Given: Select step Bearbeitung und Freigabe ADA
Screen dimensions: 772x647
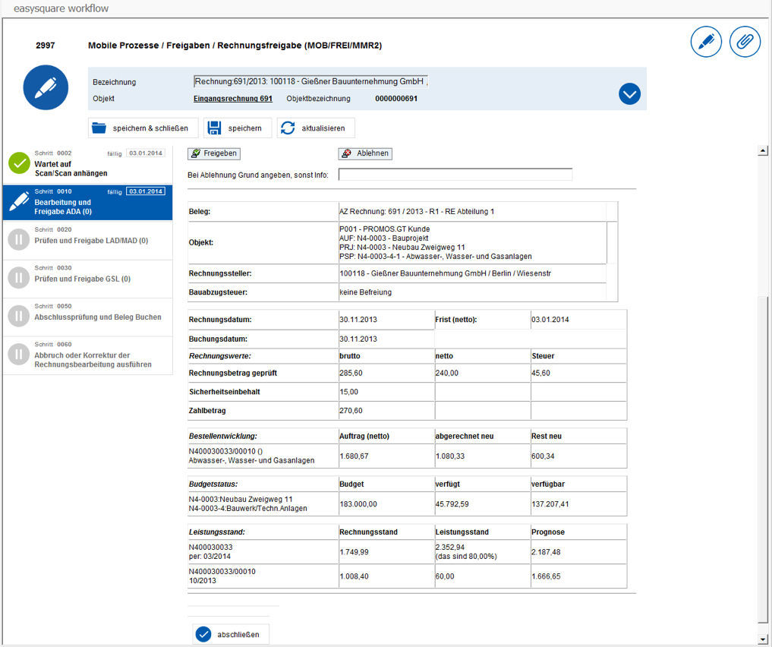Looking at the screenshot, I should pyautogui.click(x=84, y=205).
